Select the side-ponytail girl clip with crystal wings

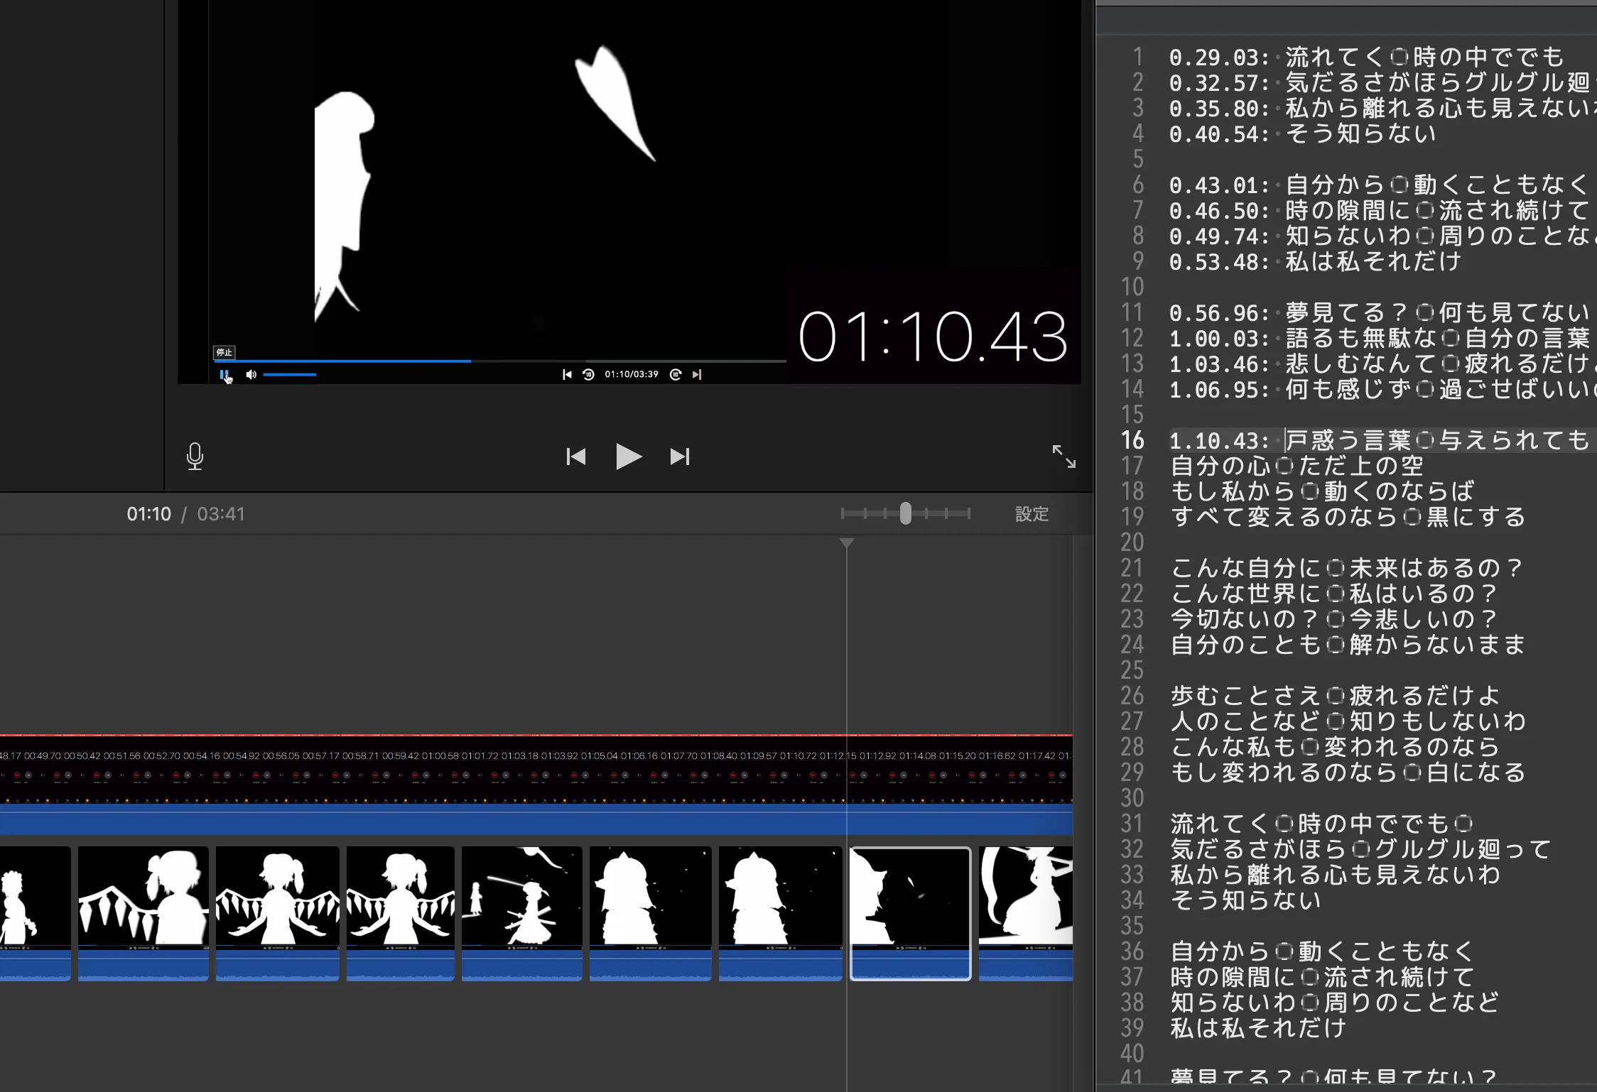(144, 913)
